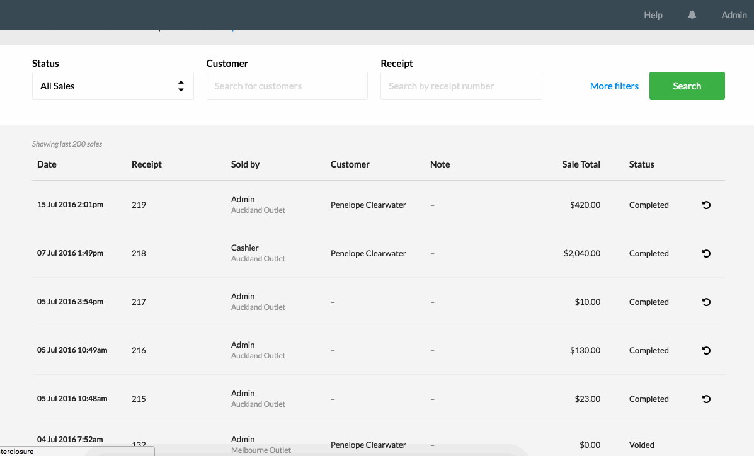754x456 pixels.
Task: Click Cashier in the Sold by column
Action: click(x=245, y=248)
